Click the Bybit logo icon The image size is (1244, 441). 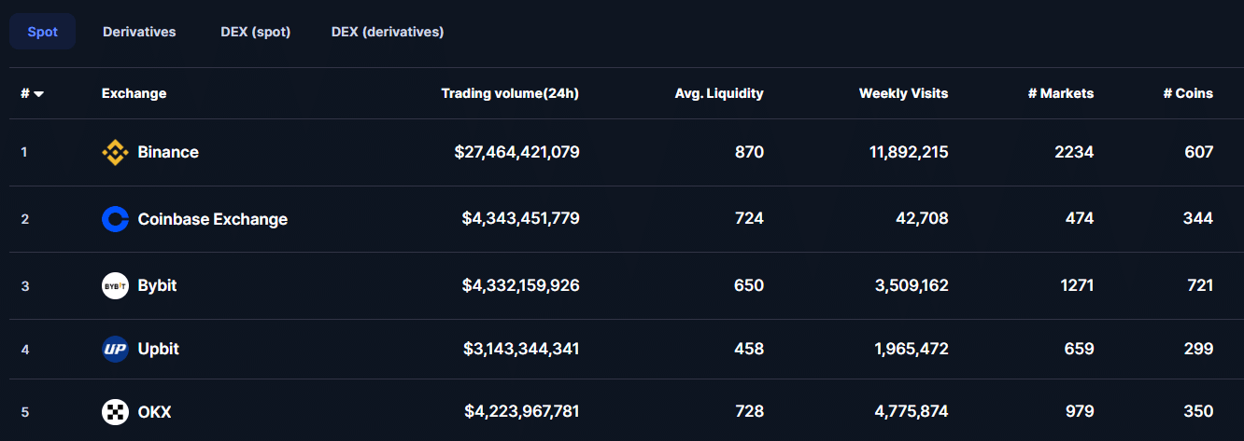pos(115,285)
